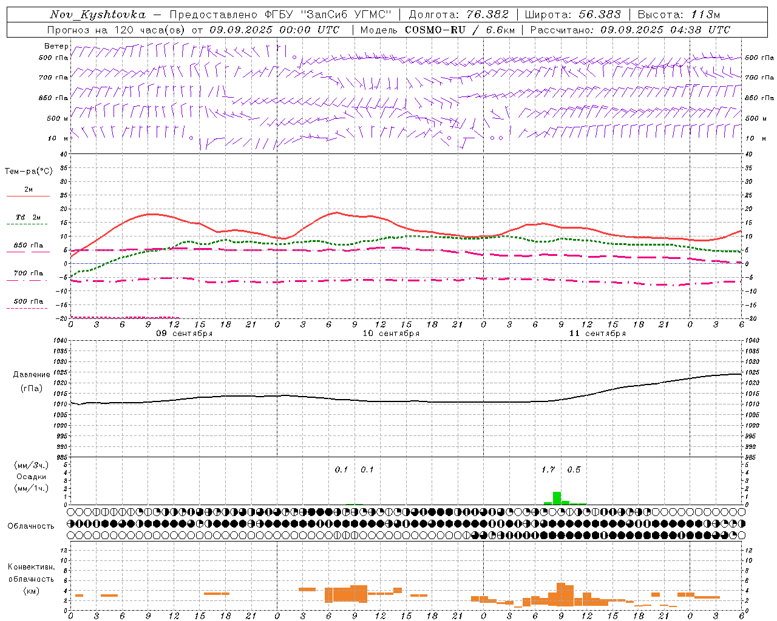Click the date label 11 сентября
This screenshot has height=621, width=777.
[597, 334]
